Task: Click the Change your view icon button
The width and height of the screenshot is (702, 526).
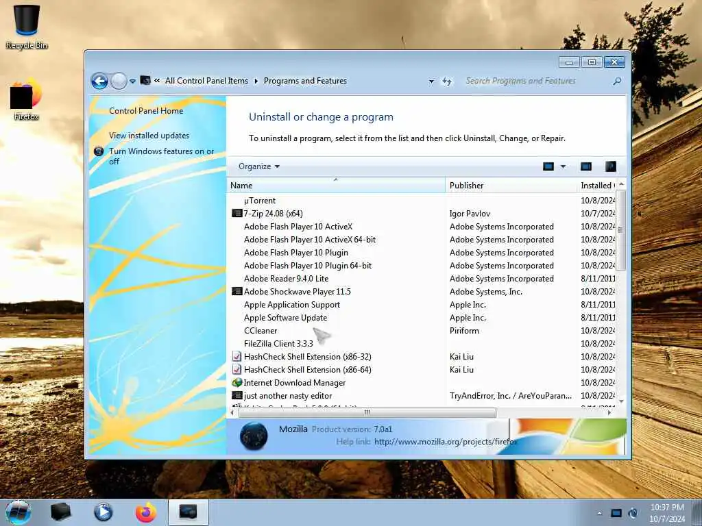Action: pos(548,166)
